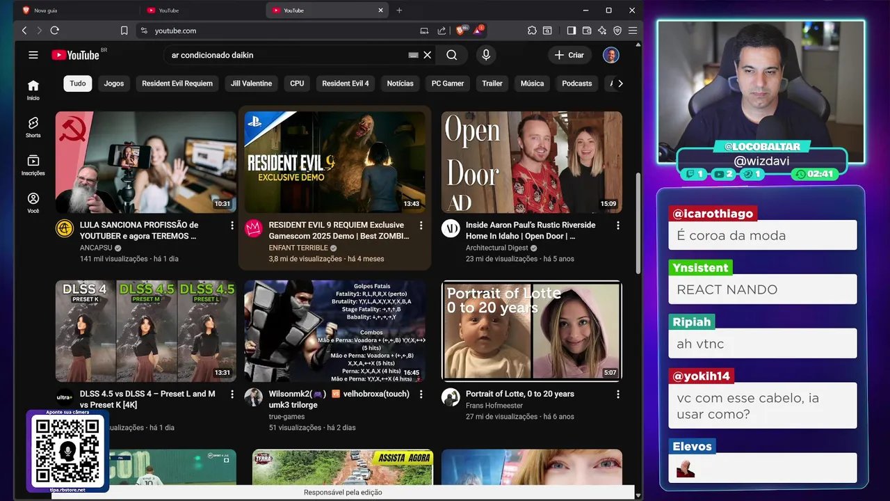The image size is (890, 501).
Task: Open the Extensions puzzle icon
Action: point(532,31)
